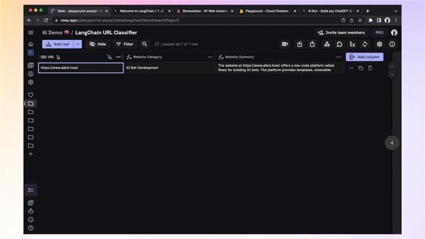Click the Add column button
The image size is (425, 239).
coord(365,57)
